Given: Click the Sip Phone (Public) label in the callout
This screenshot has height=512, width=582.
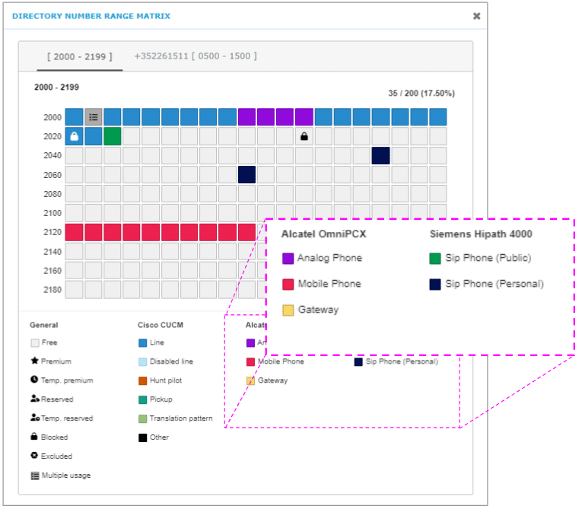Looking at the screenshot, I should (488, 259).
